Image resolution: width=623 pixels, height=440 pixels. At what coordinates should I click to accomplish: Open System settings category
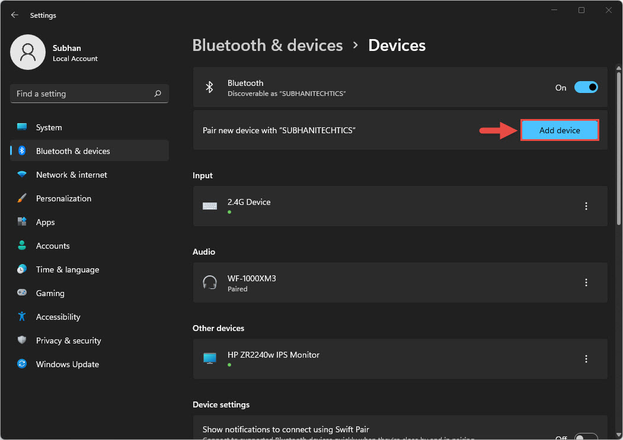[x=90, y=127]
